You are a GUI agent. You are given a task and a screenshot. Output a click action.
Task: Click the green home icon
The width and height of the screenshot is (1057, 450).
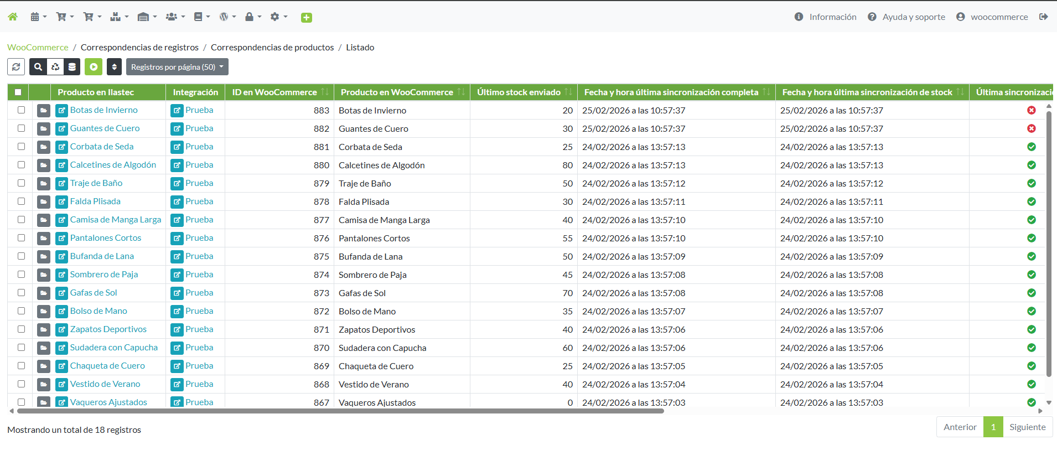point(13,17)
